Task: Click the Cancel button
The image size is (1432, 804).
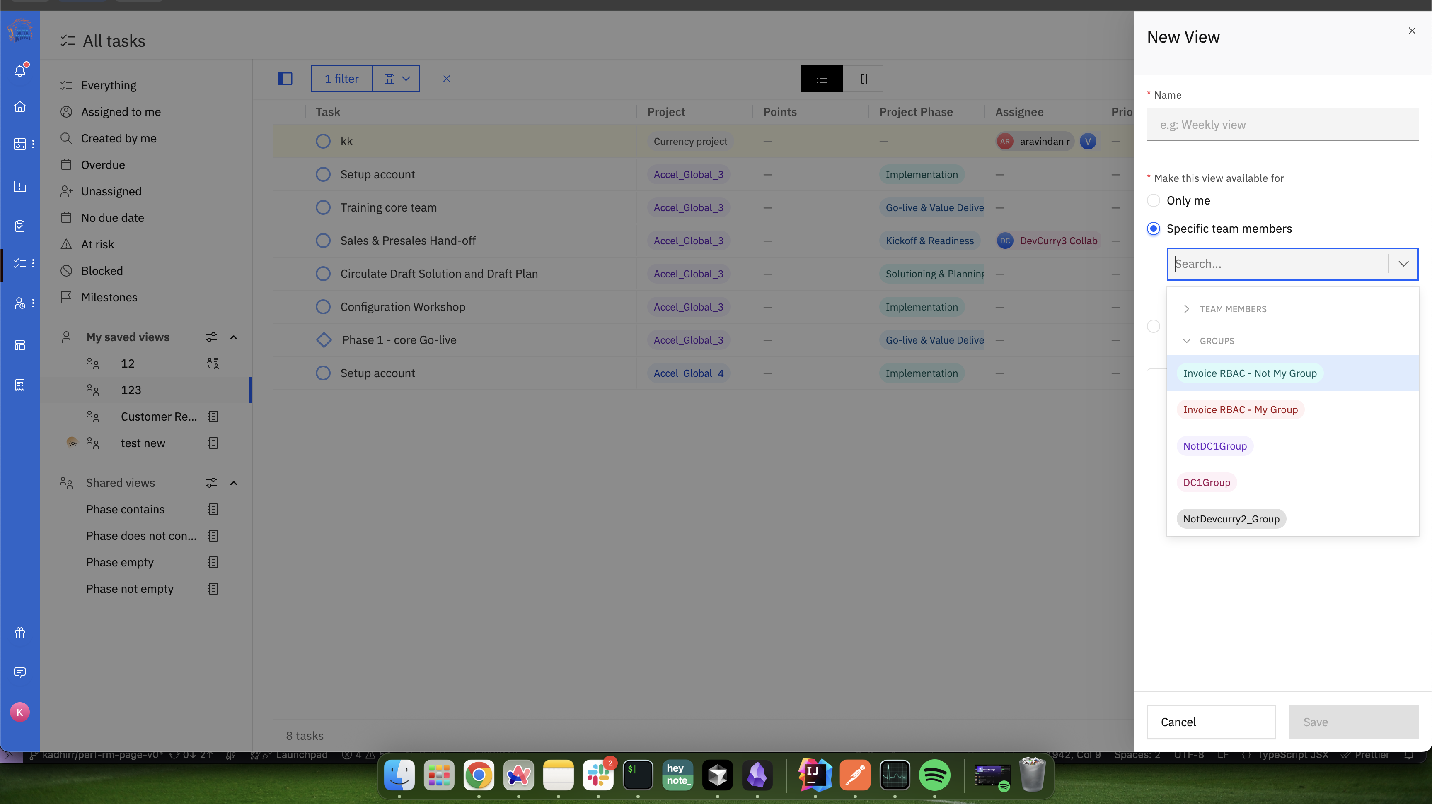Action: 1211,722
